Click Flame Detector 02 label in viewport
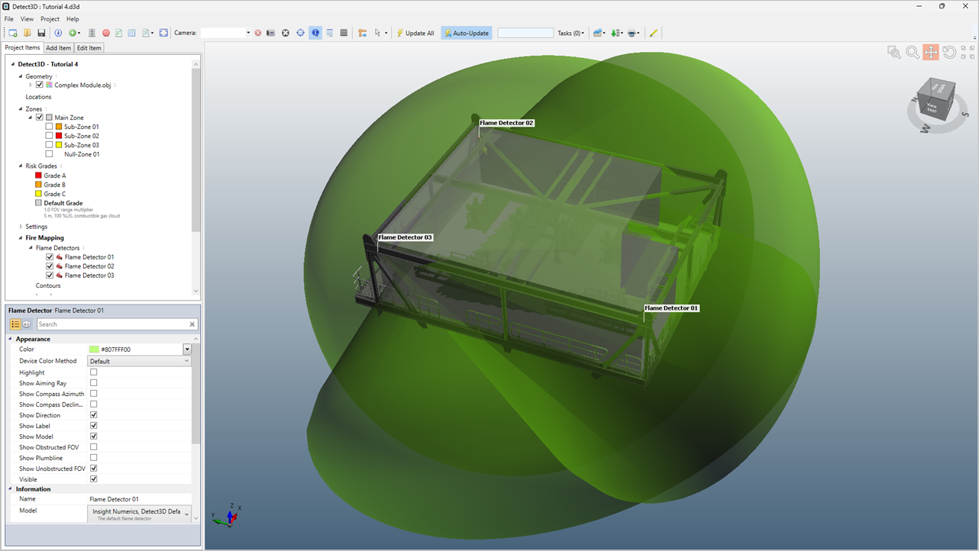979x551 pixels. click(x=506, y=122)
